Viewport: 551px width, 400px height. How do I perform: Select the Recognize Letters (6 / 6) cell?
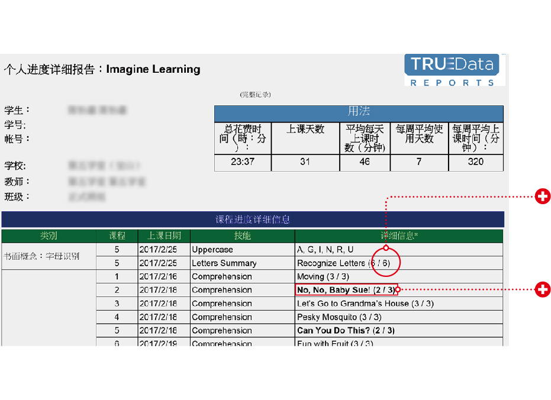point(399,263)
